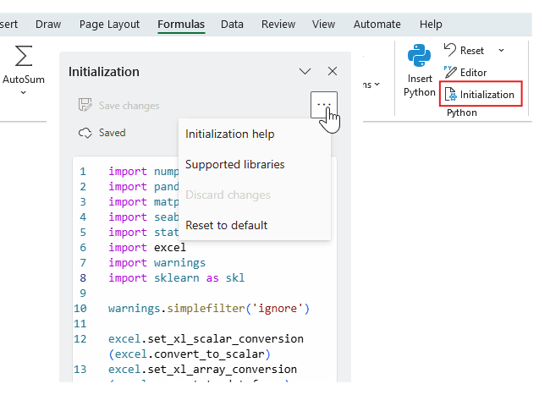Viewport: 550px width, 406px height.
Task: Open the Python Editor
Action: [465, 72]
